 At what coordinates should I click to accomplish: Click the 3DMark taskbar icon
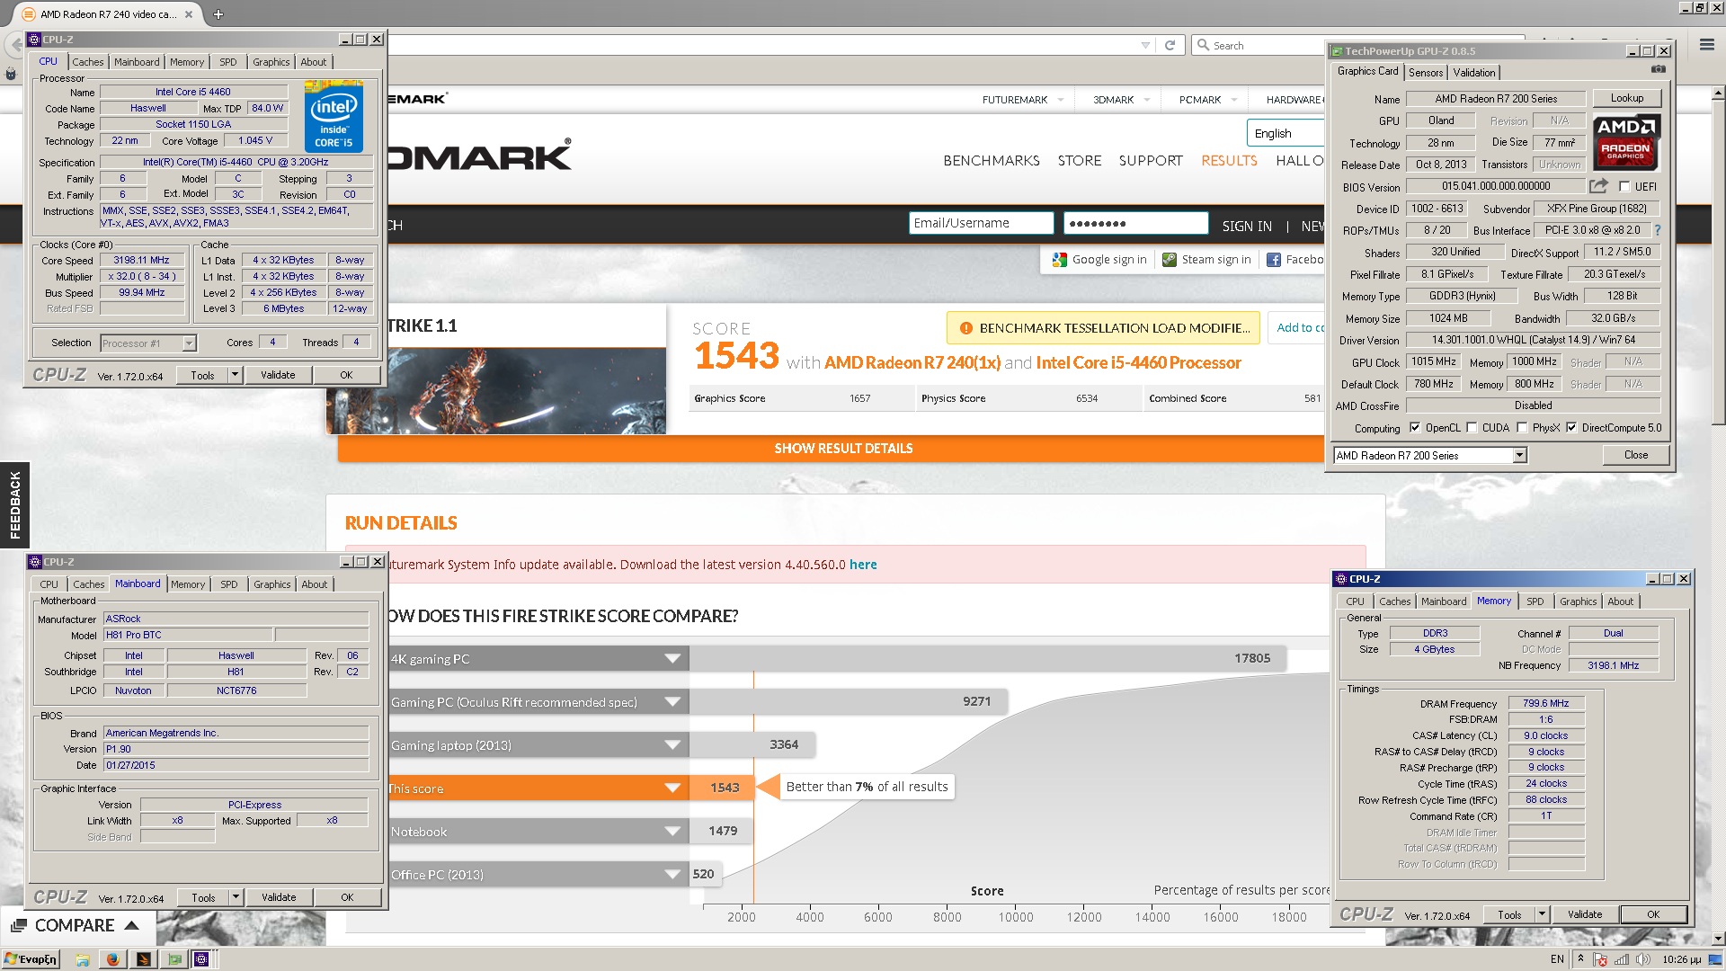click(x=144, y=959)
